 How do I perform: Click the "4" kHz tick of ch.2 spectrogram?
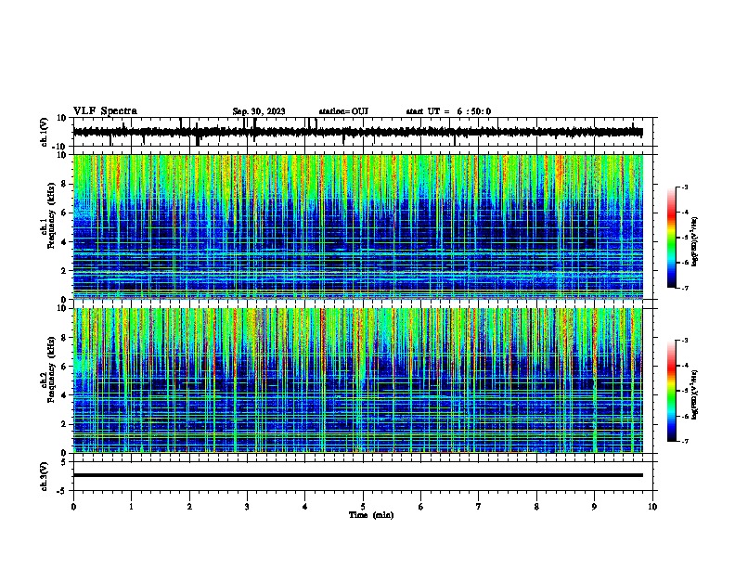point(65,395)
